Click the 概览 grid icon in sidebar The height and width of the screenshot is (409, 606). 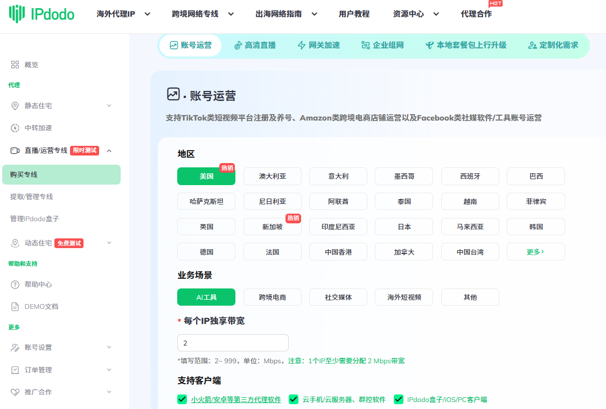tap(15, 65)
